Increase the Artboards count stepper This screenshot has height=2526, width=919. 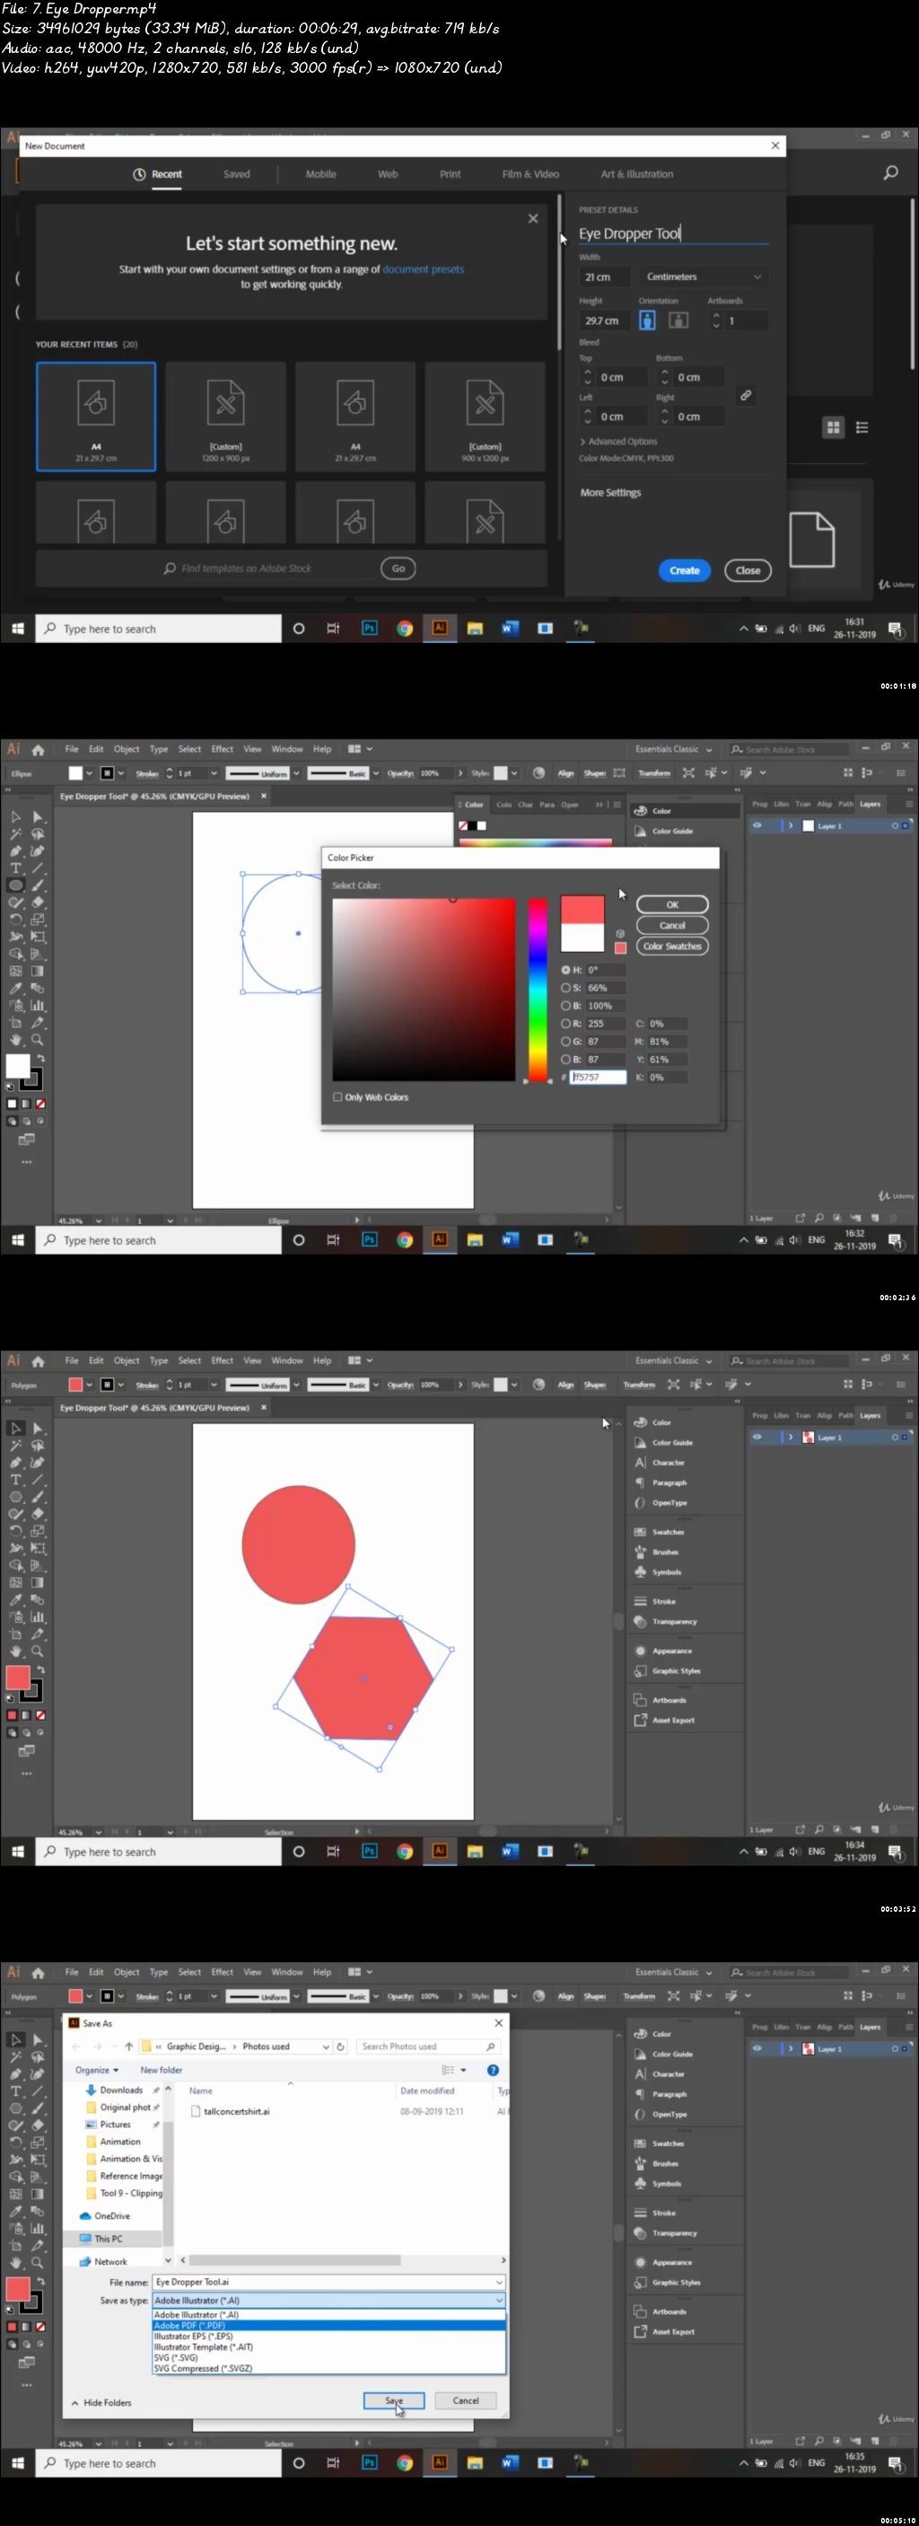pyautogui.click(x=716, y=316)
